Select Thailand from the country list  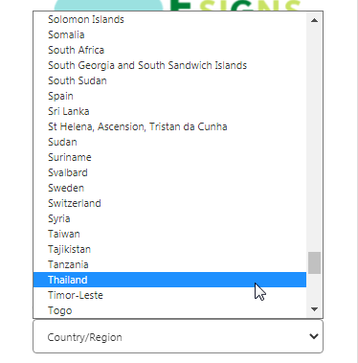click(169, 280)
